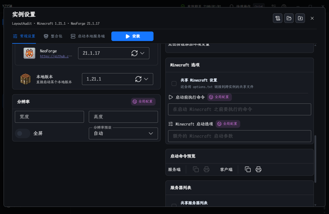Click the blue 安装 button
The image size is (329, 214).
tap(132, 36)
